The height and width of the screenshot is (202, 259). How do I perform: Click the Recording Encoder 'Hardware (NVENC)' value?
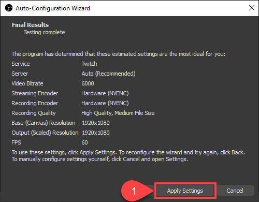click(x=105, y=103)
